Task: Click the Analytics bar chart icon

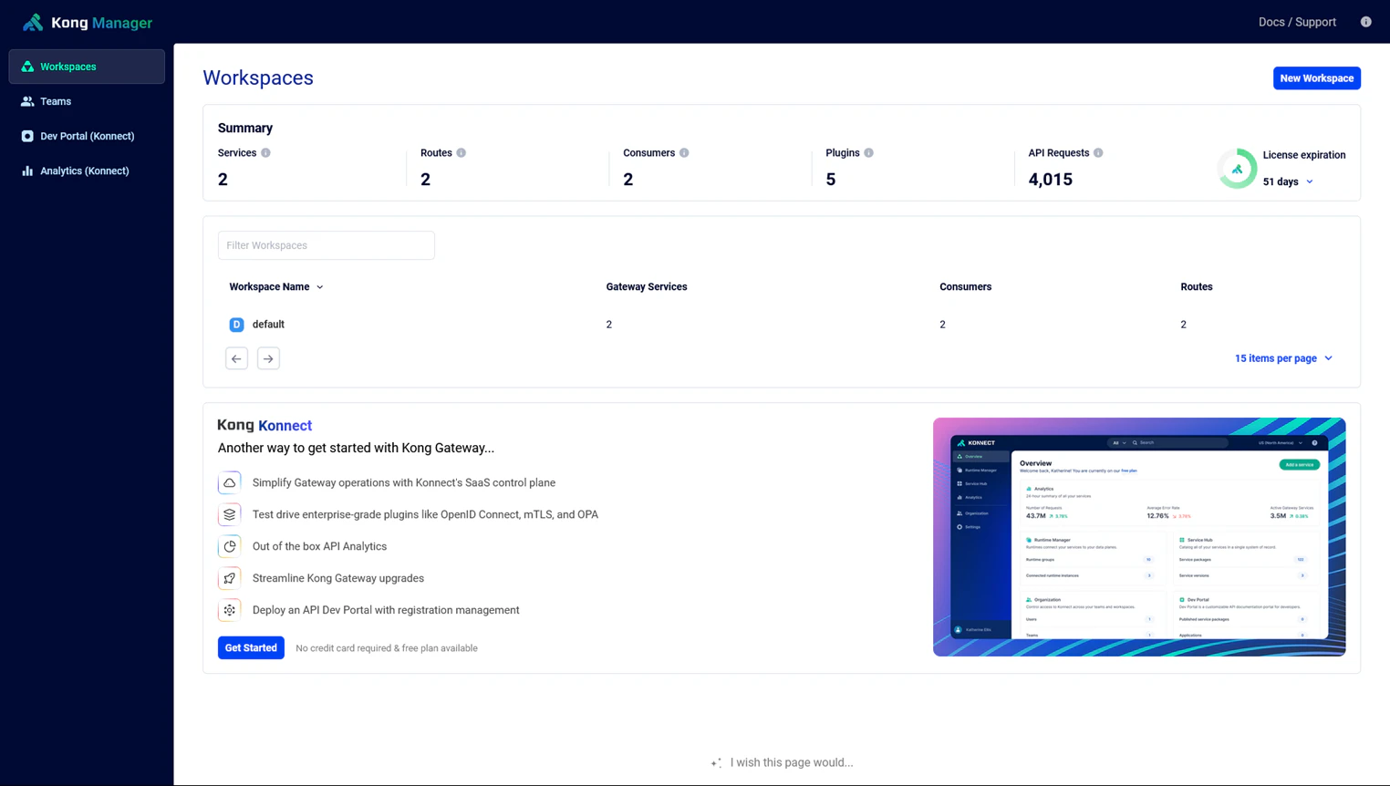Action: [27, 171]
